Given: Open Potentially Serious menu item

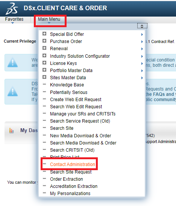Looking at the screenshot, I should (69, 92).
